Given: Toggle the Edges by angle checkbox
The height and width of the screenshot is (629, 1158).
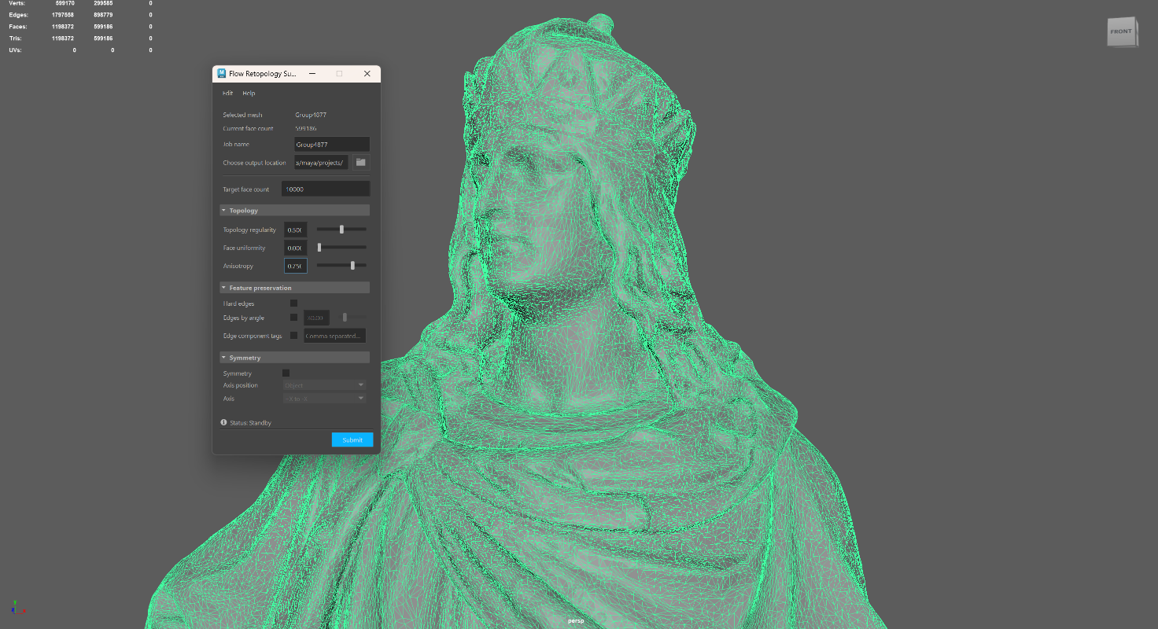Looking at the screenshot, I should pyautogui.click(x=293, y=318).
